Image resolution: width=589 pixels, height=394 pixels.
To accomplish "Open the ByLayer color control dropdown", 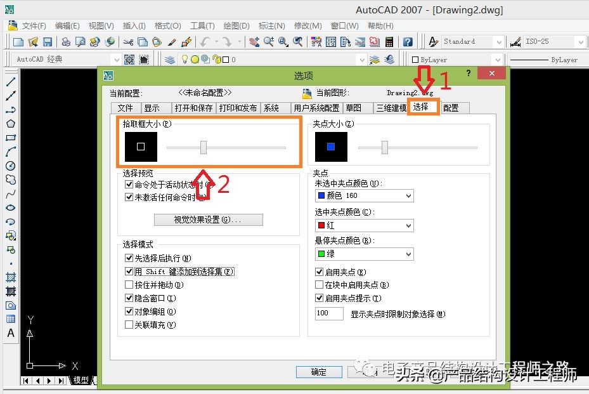I will click(456, 60).
